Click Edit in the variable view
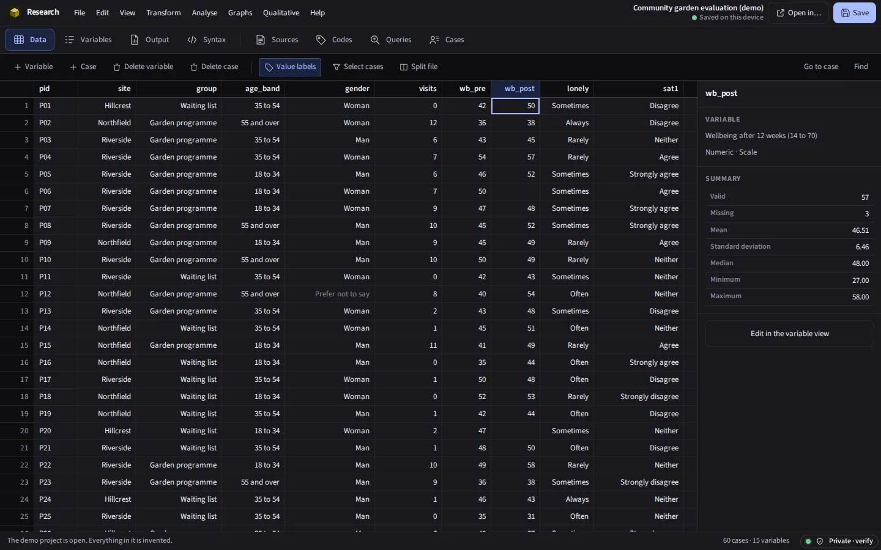This screenshot has width=881, height=550. click(x=789, y=334)
